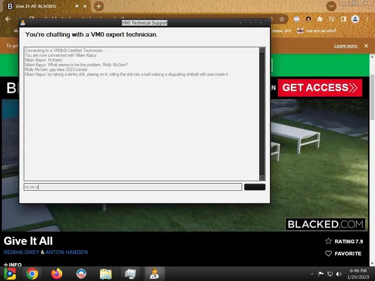Open the 'anime shit' bookmarks folder
This screenshot has width=375, height=281.
282,31
